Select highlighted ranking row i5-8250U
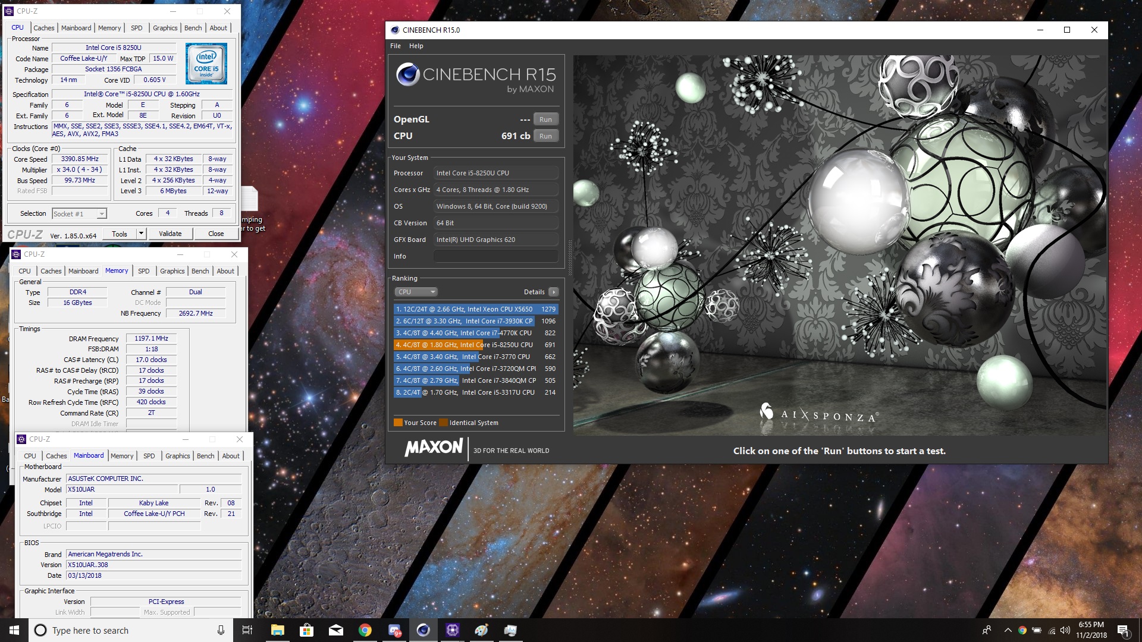The image size is (1142, 642). coord(475,345)
